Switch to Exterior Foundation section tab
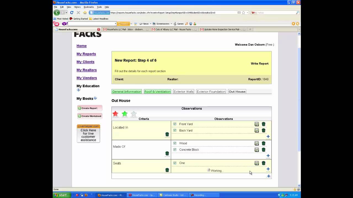 pos(211,92)
